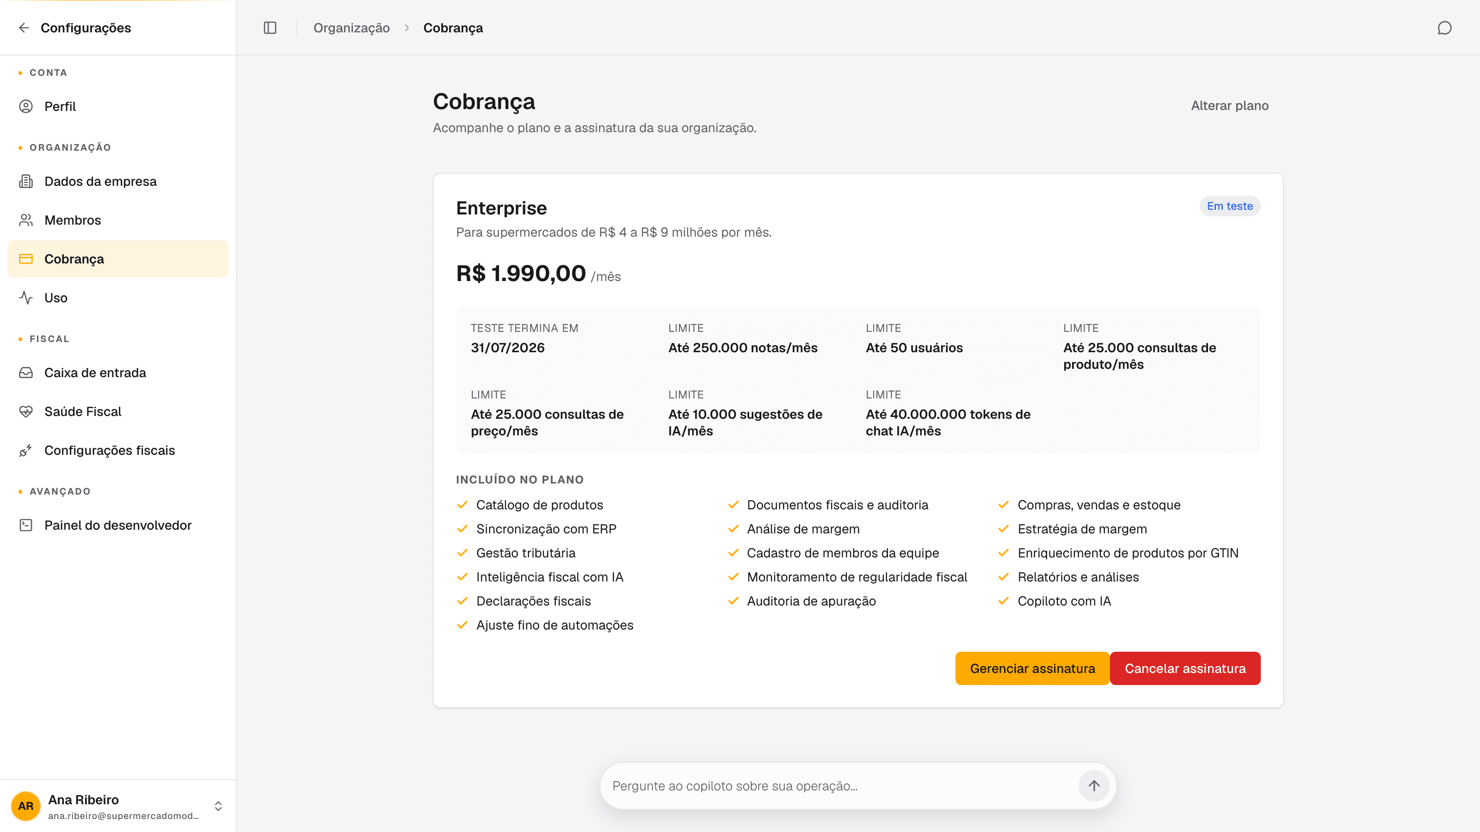
Task: Click the Configurações header title
Action: [86, 28]
